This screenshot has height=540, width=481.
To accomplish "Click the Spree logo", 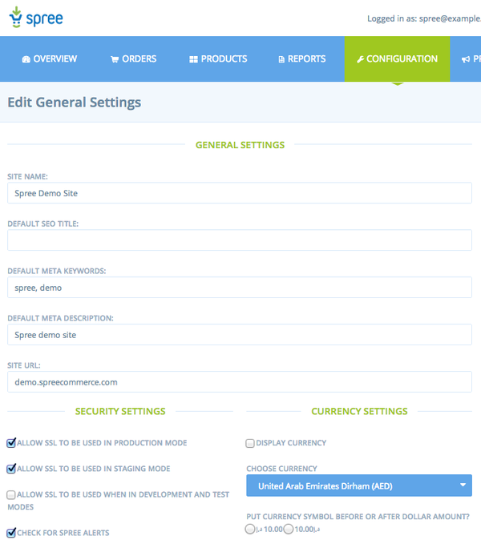I will pyautogui.click(x=36, y=17).
